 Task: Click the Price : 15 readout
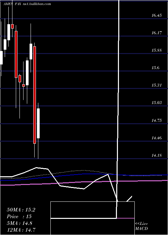19,217
